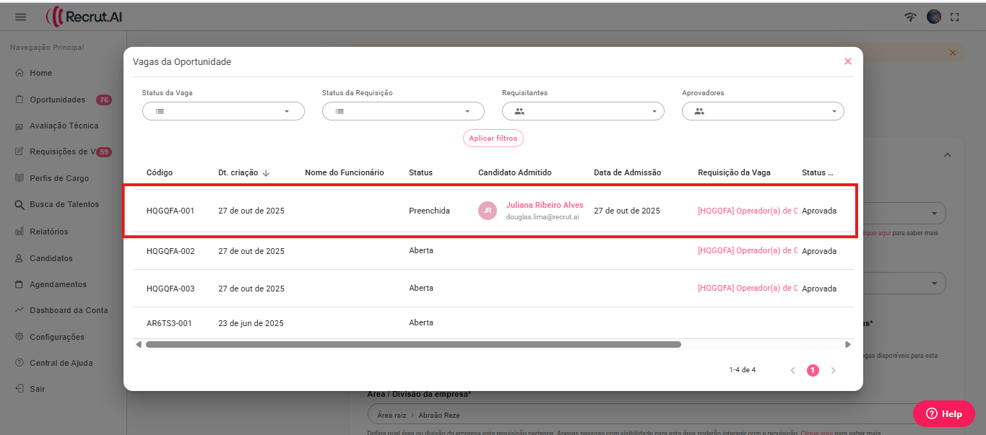This screenshot has width=986, height=435.
Task: Go to Busca de Talentos menu
Action: click(x=64, y=204)
